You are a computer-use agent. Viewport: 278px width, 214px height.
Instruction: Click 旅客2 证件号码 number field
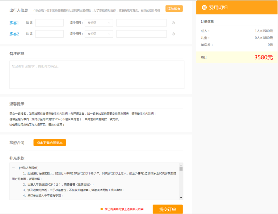click(141, 34)
